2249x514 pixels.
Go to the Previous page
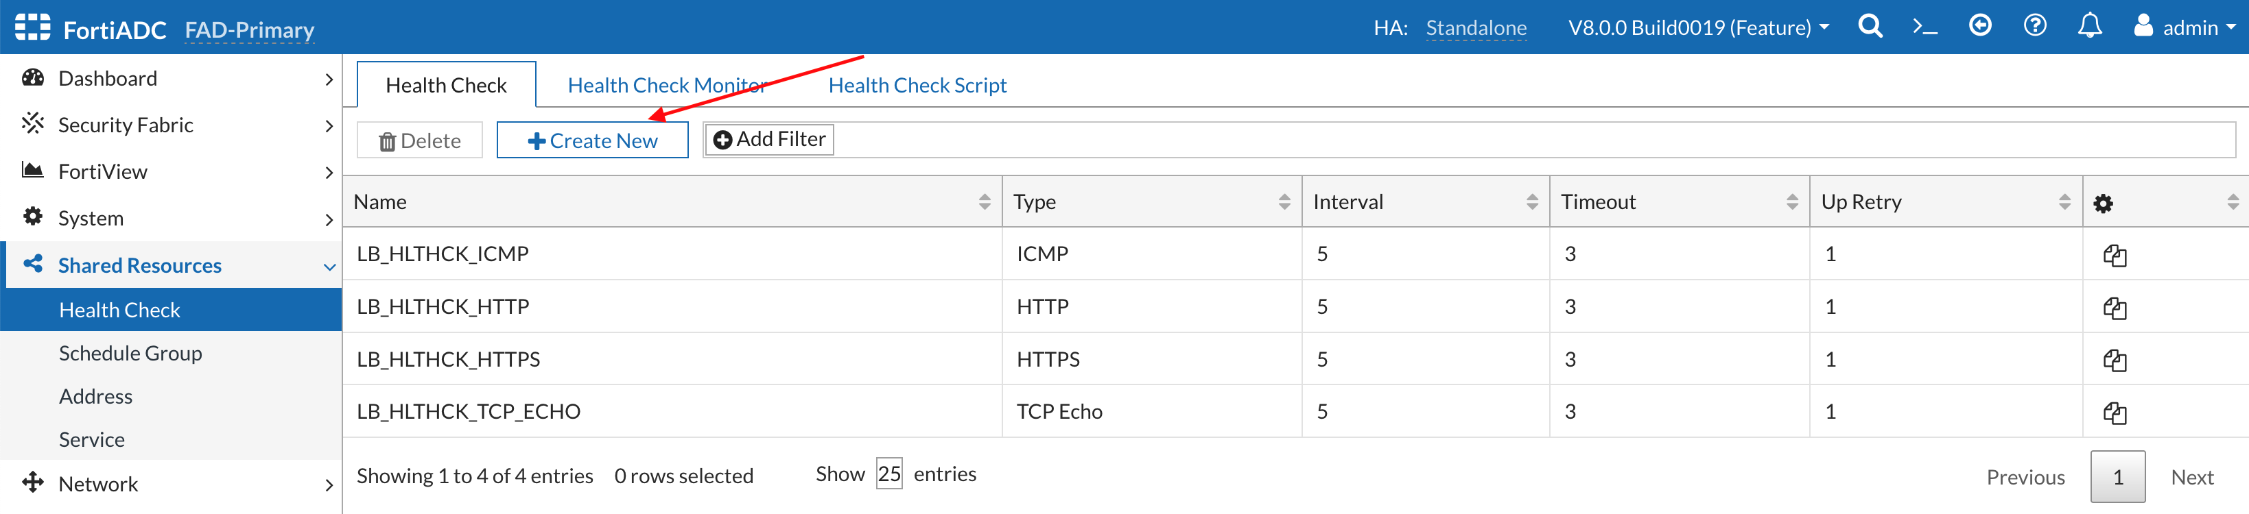[x=2025, y=478]
